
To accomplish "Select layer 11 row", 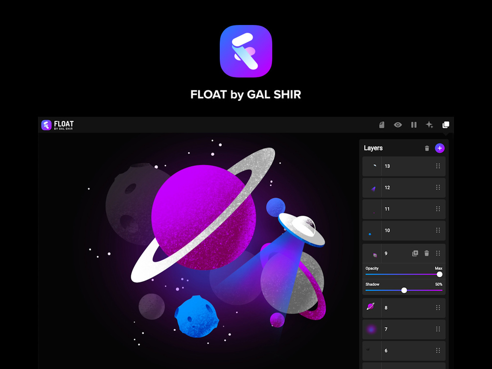I will (x=404, y=209).
